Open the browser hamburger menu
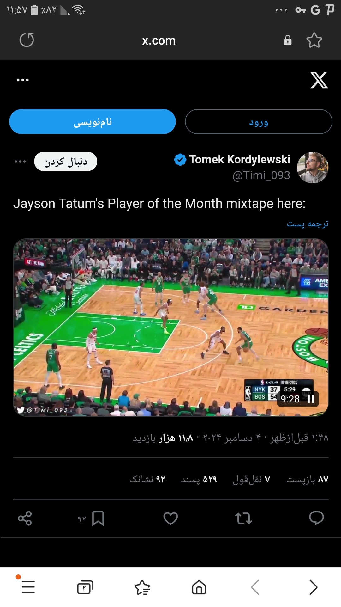Viewport: 341px width, 607px height. 28,587
